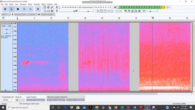The height and width of the screenshot is (110, 195).
Task: Click the Trim audio icon
Action: (108, 11)
